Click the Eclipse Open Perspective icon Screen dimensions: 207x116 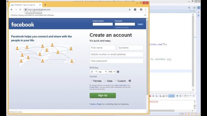point(194,8)
